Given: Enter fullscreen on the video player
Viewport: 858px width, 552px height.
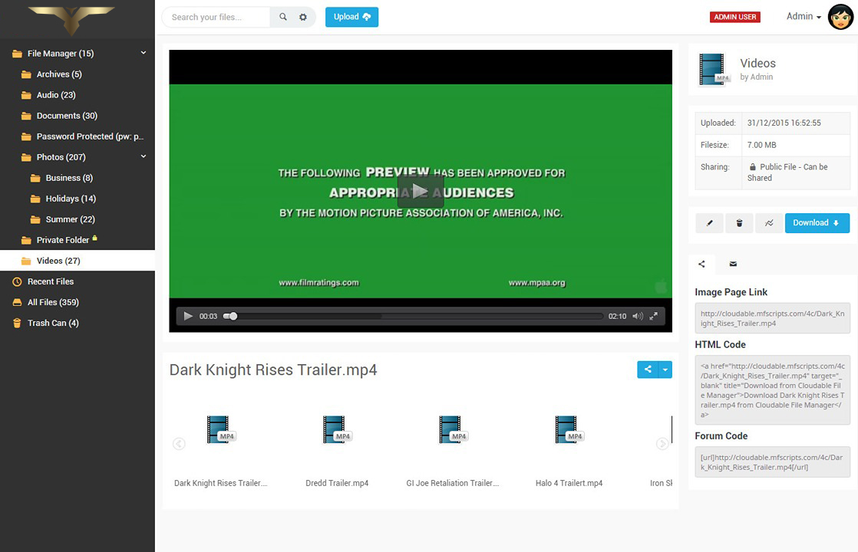Looking at the screenshot, I should tap(654, 316).
